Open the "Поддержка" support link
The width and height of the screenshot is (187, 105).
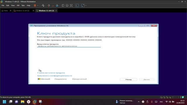(x=60, y=79)
